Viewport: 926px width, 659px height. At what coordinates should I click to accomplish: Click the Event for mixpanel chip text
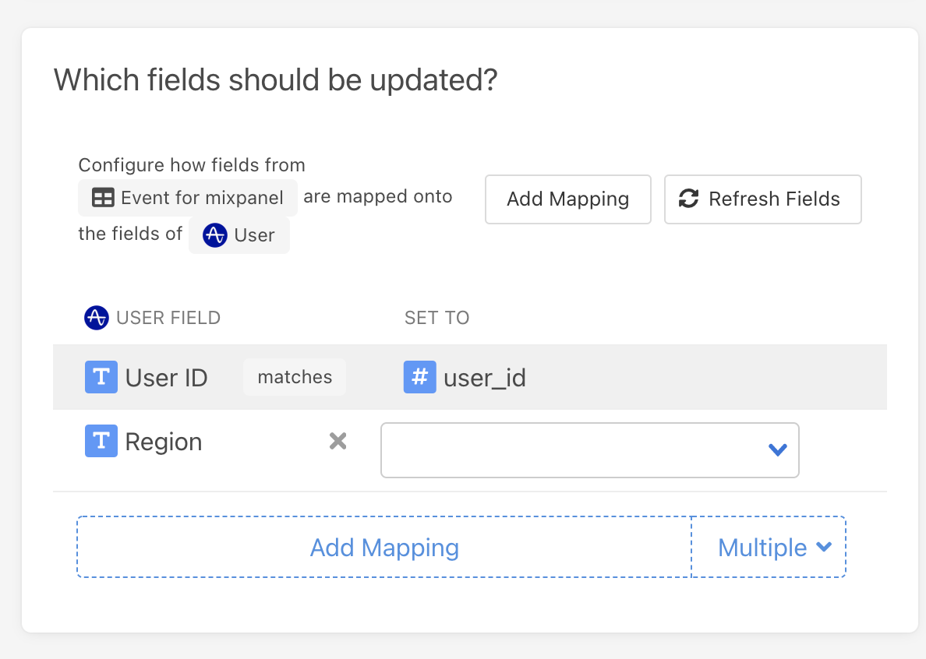click(202, 198)
